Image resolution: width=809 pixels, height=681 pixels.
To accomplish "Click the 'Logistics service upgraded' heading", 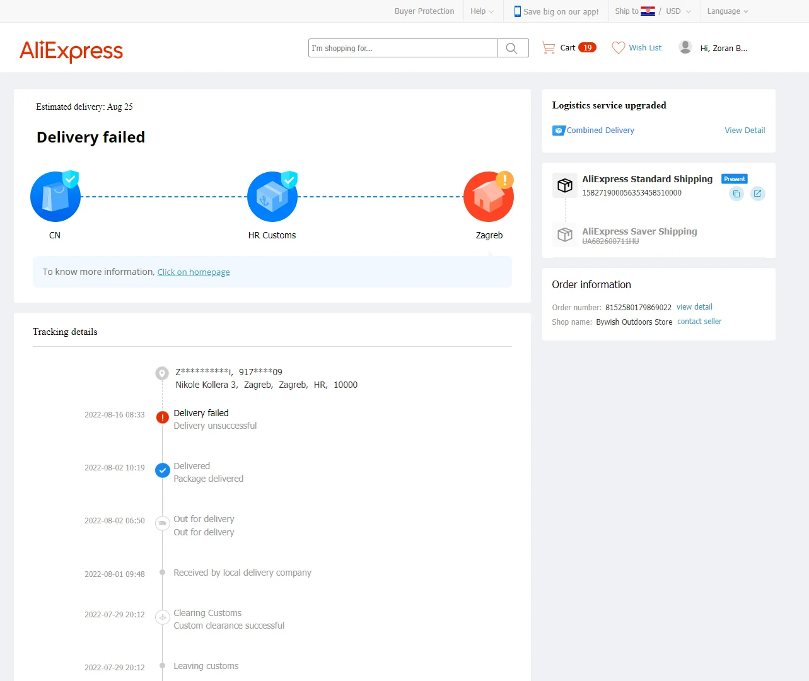I will [609, 105].
